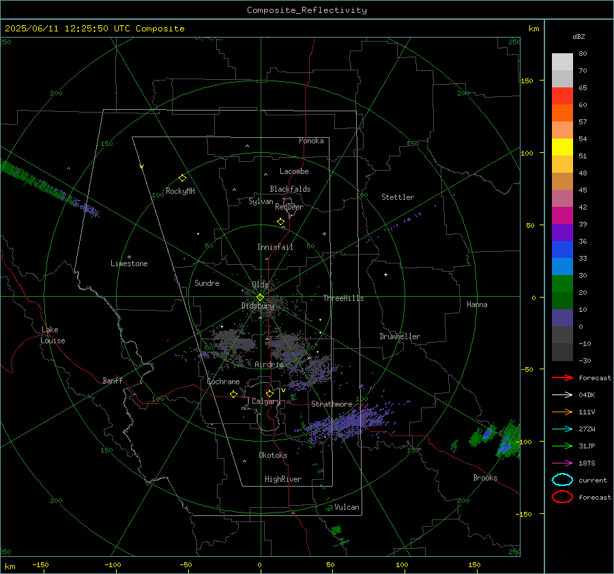The image size is (614, 574).
Task: Click the RedDeer city label
Action: coord(289,207)
